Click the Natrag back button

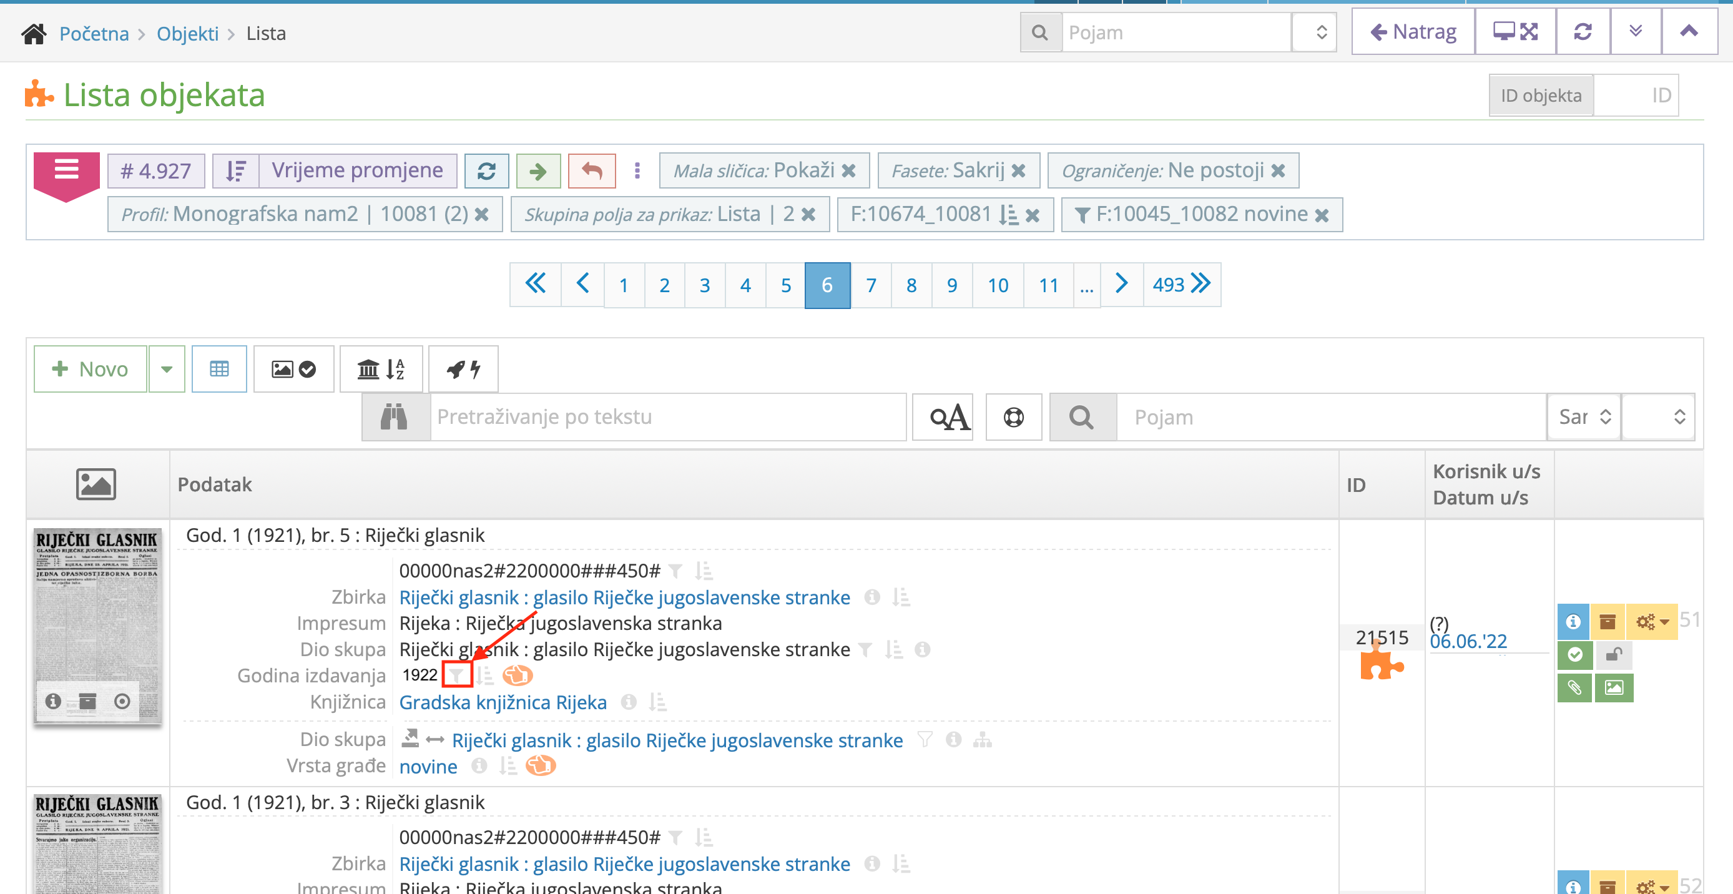click(1413, 32)
